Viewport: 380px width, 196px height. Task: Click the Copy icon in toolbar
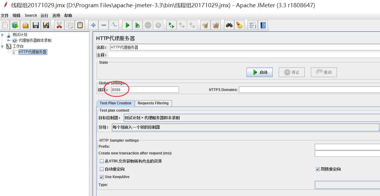[70, 25]
